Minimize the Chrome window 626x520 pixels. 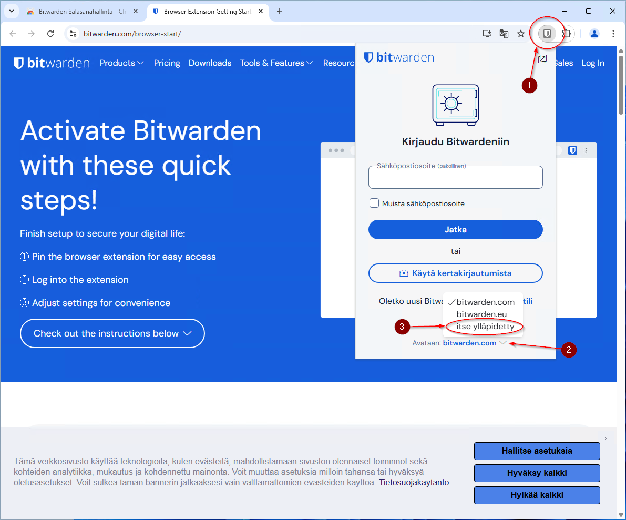[x=565, y=11]
